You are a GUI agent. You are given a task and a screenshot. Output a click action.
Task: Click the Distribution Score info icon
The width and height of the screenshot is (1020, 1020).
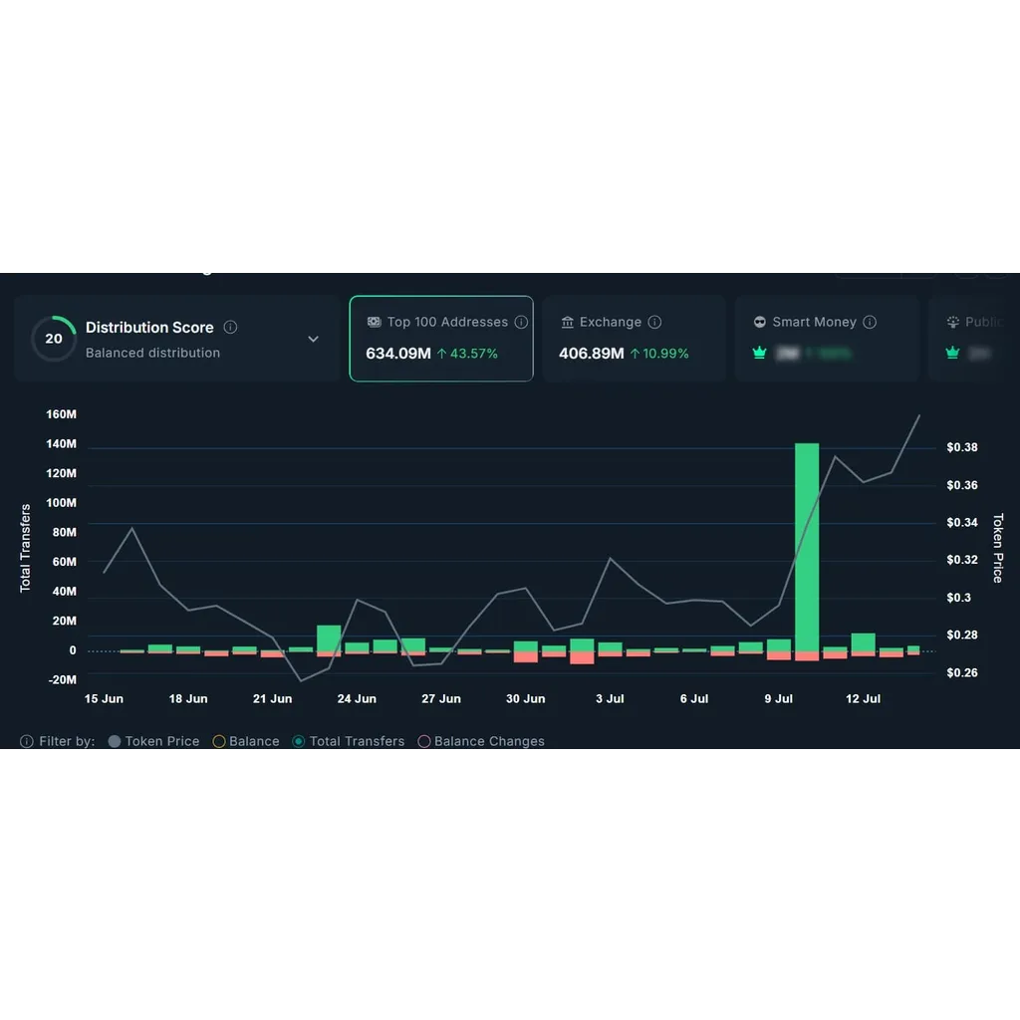point(230,327)
